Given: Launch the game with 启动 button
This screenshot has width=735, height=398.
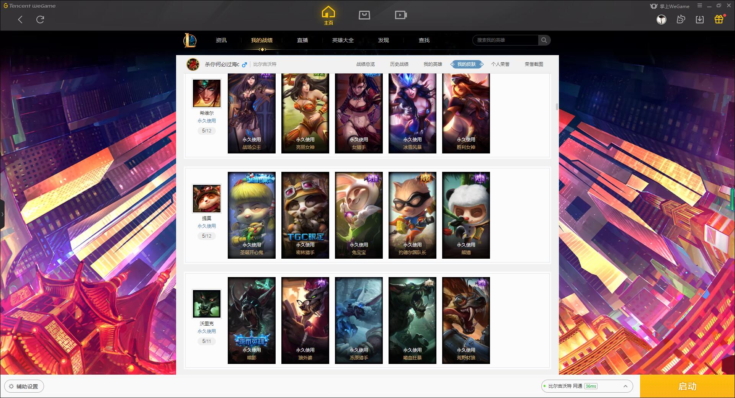Looking at the screenshot, I should [687, 386].
